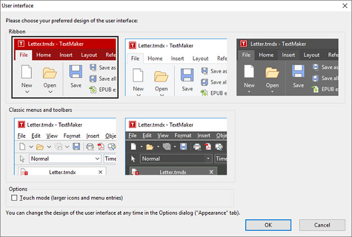Screen dimensions: 352x237
Task: Select the dark classic menus preview
Action: click(x=176, y=147)
